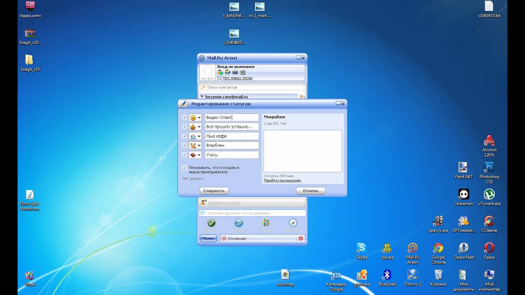525x295 pixels.
Task: Click the green phone call icon in Agent
Action: (211, 223)
